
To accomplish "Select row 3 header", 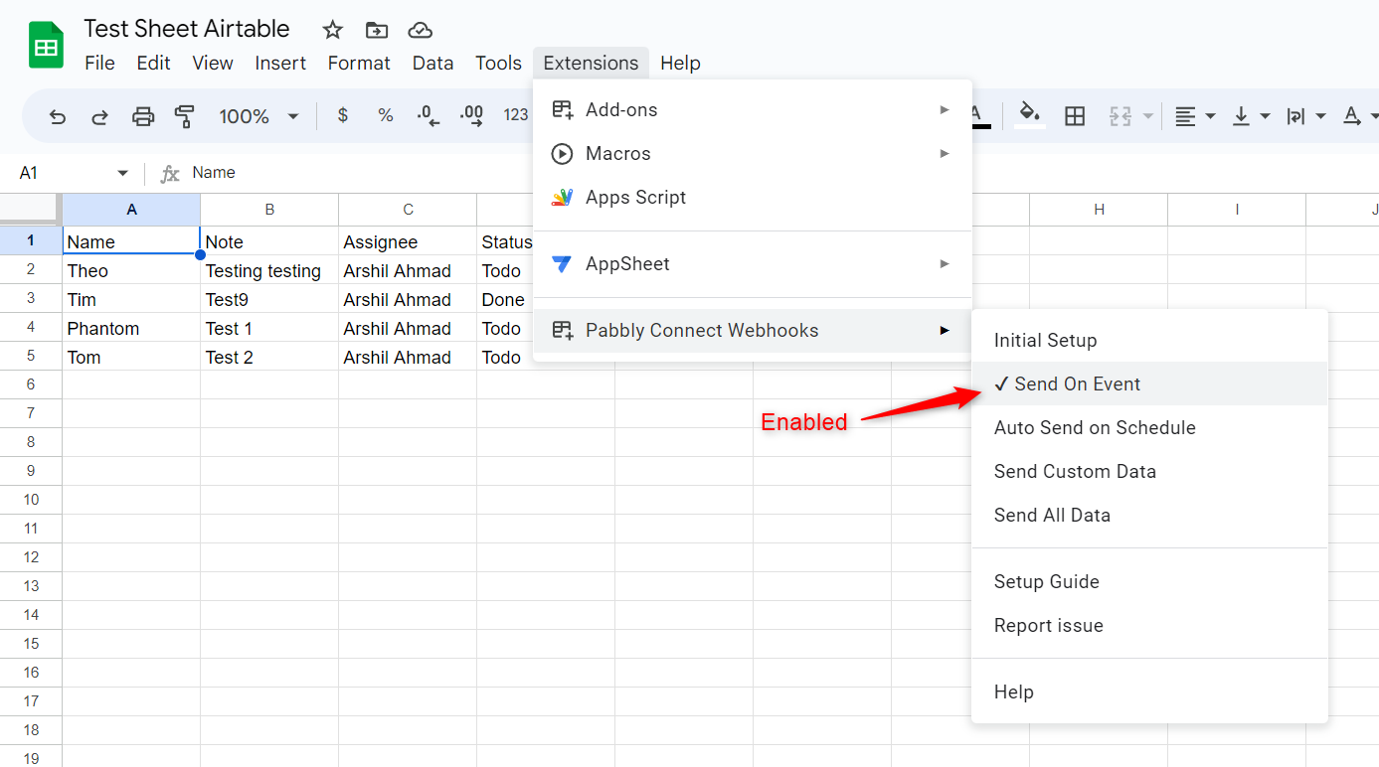I will coord(31,298).
